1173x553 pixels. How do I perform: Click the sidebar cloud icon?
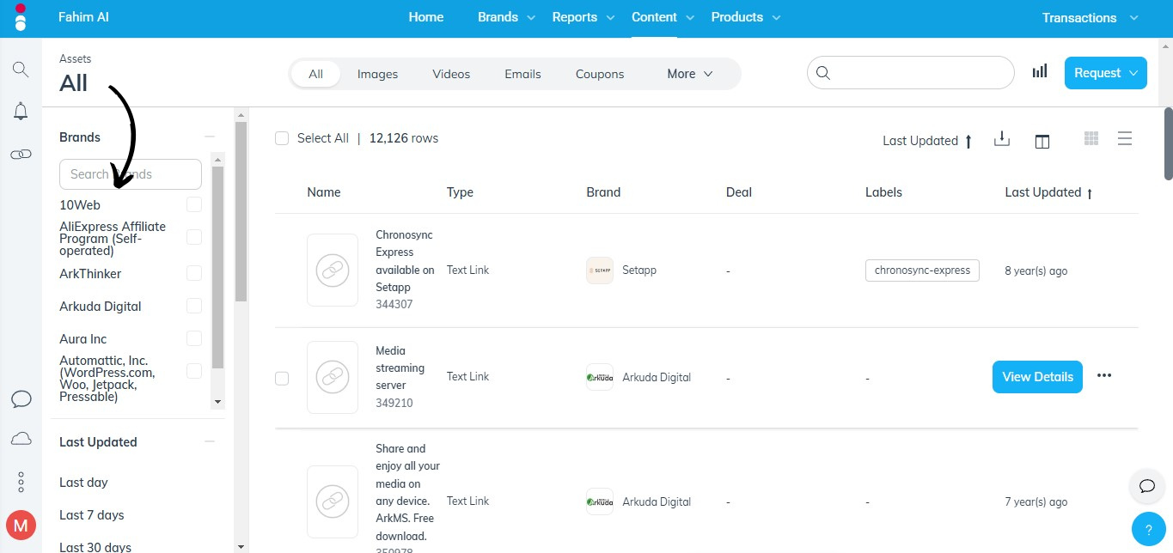pyautogui.click(x=21, y=439)
